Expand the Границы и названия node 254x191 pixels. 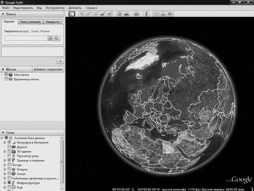click(5, 160)
